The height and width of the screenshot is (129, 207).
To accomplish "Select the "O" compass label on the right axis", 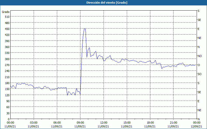I will click(x=199, y=65).
